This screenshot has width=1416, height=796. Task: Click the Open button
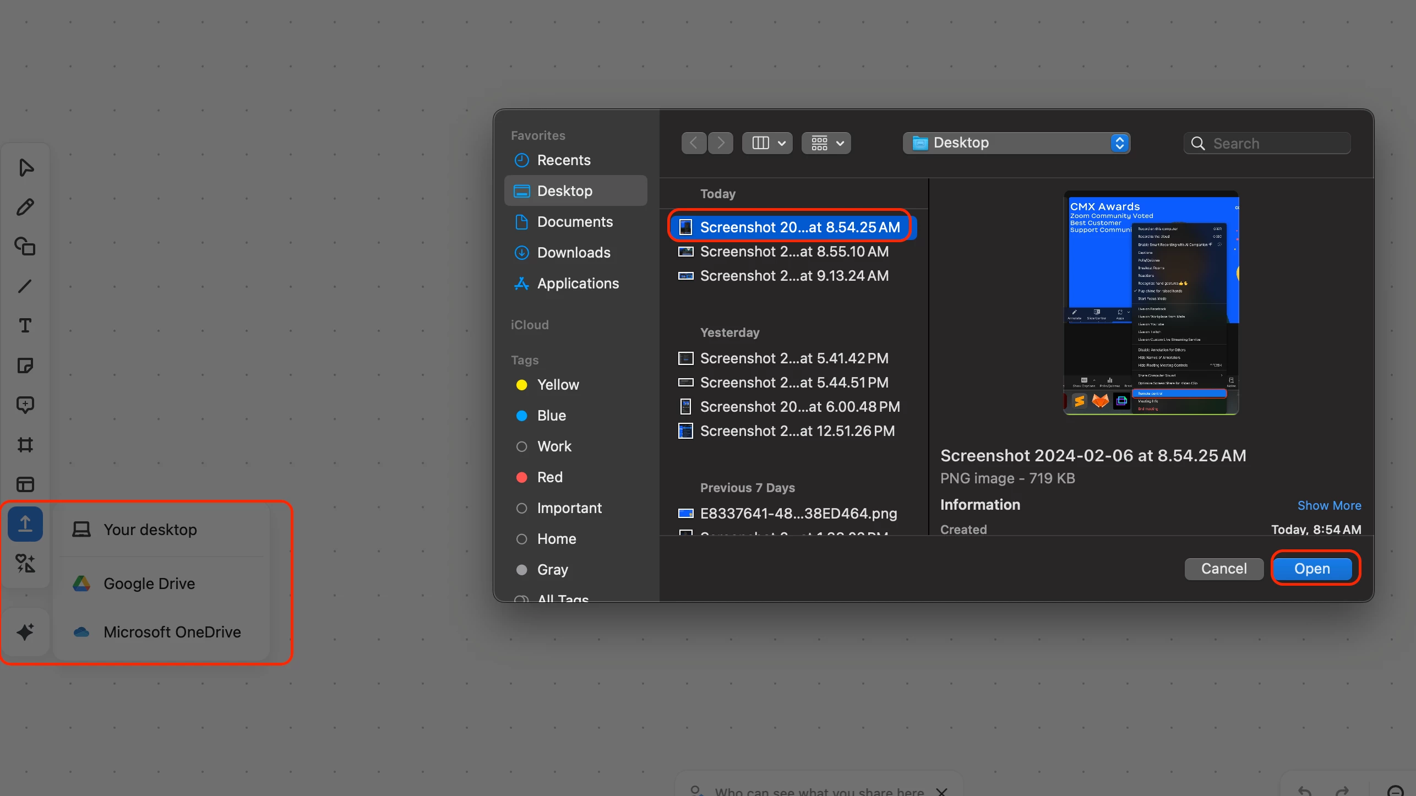pyautogui.click(x=1312, y=569)
